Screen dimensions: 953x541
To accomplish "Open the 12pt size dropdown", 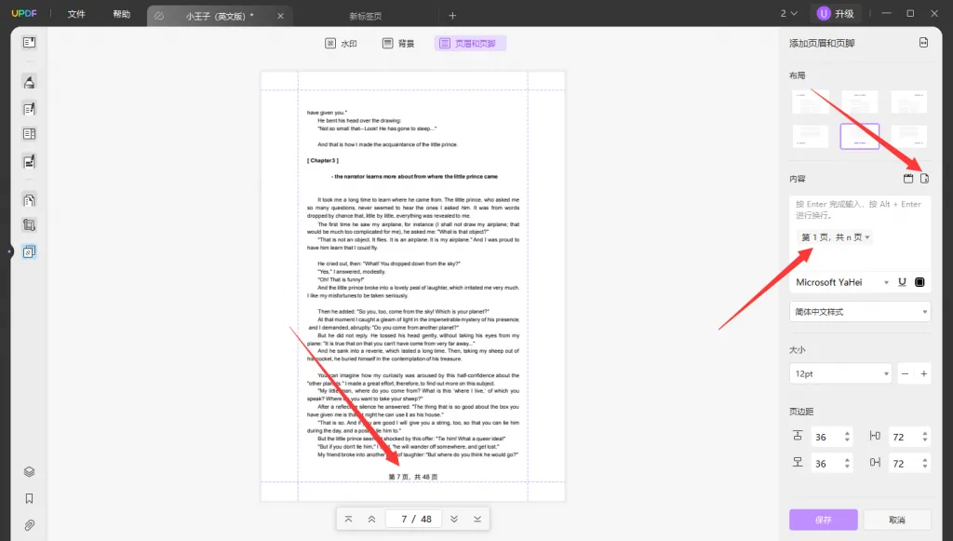I will click(840, 373).
